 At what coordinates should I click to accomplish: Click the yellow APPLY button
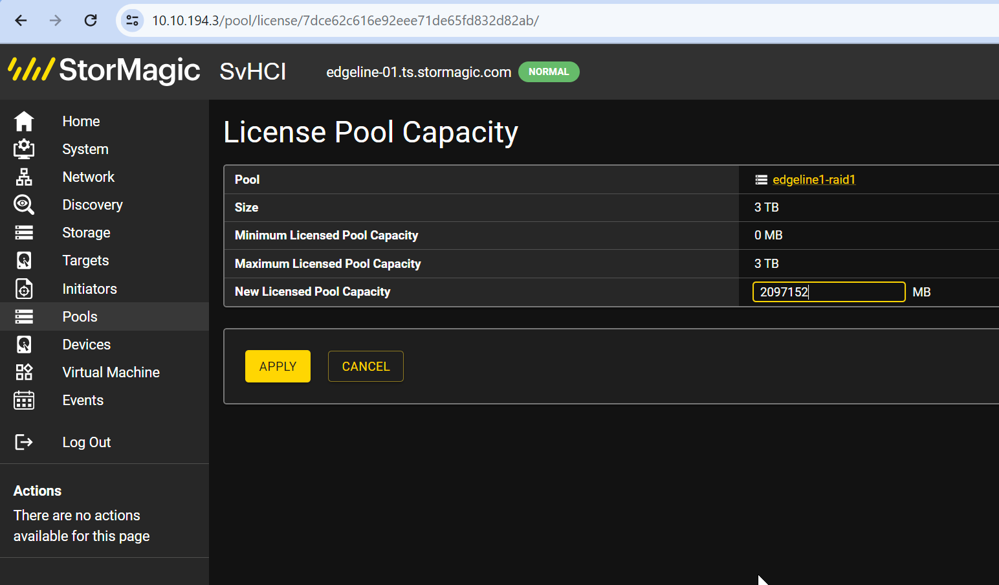(278, 366)
